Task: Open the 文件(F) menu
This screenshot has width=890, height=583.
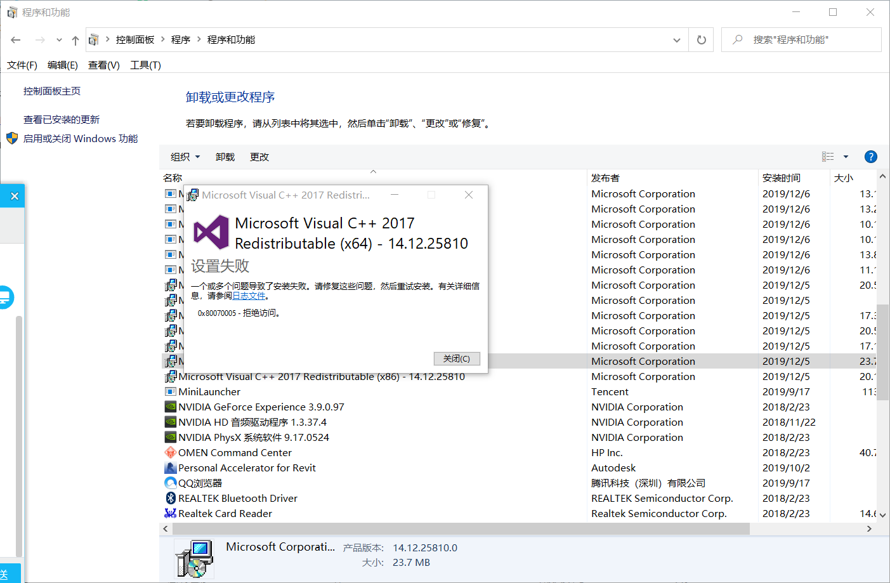Action: (x=22, y=65)
